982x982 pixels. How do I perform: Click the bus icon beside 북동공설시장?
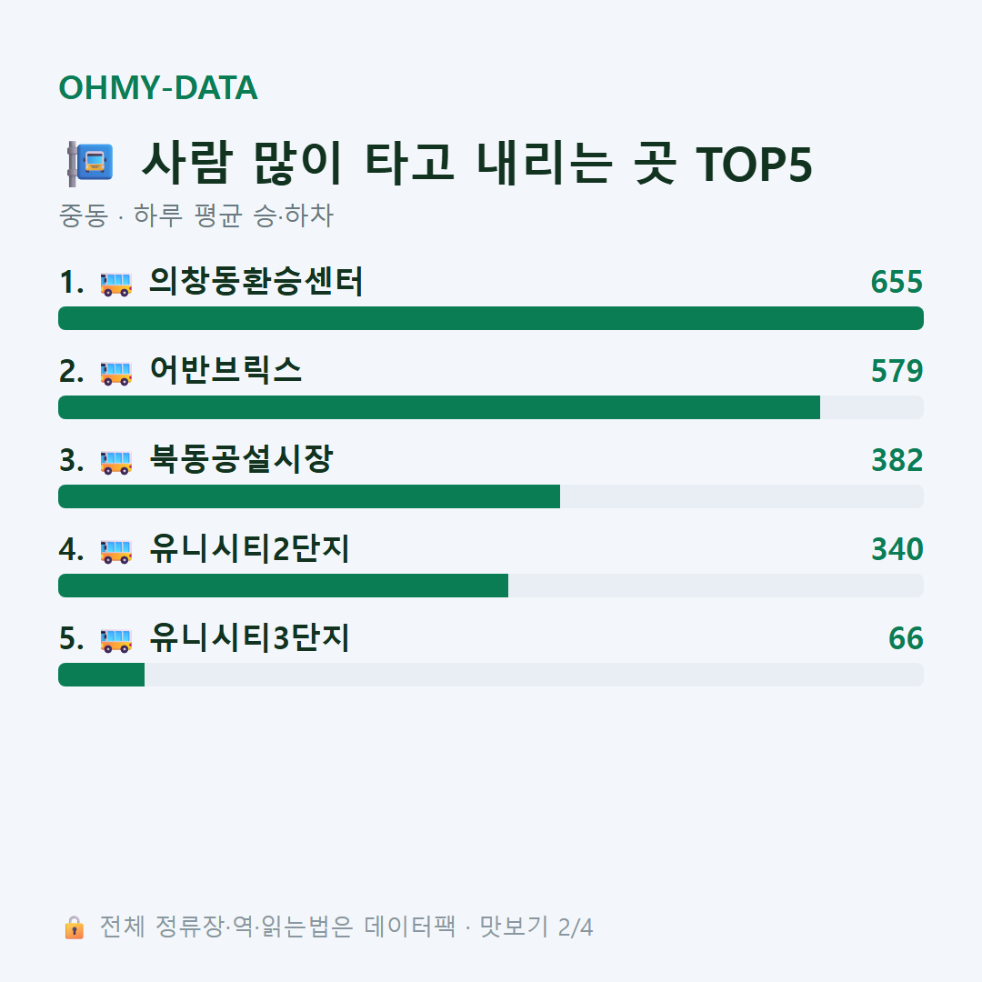pyautogui.click(x=115, y=462)
